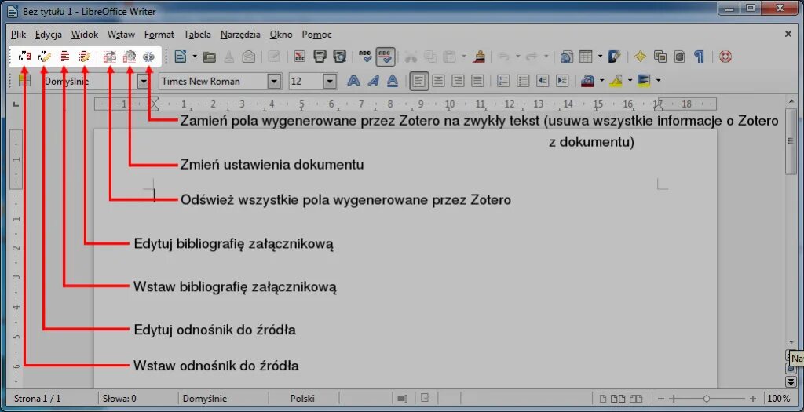Click Strona 1 / 1 in status bar
The image size is (804, 412).
[37, 398]
